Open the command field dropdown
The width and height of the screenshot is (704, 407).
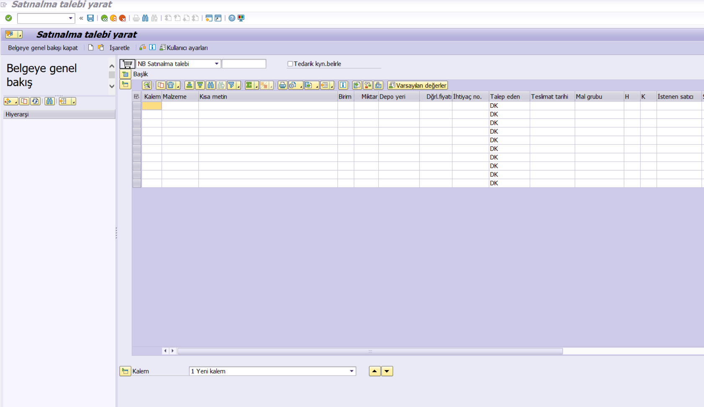coord(70,18)
